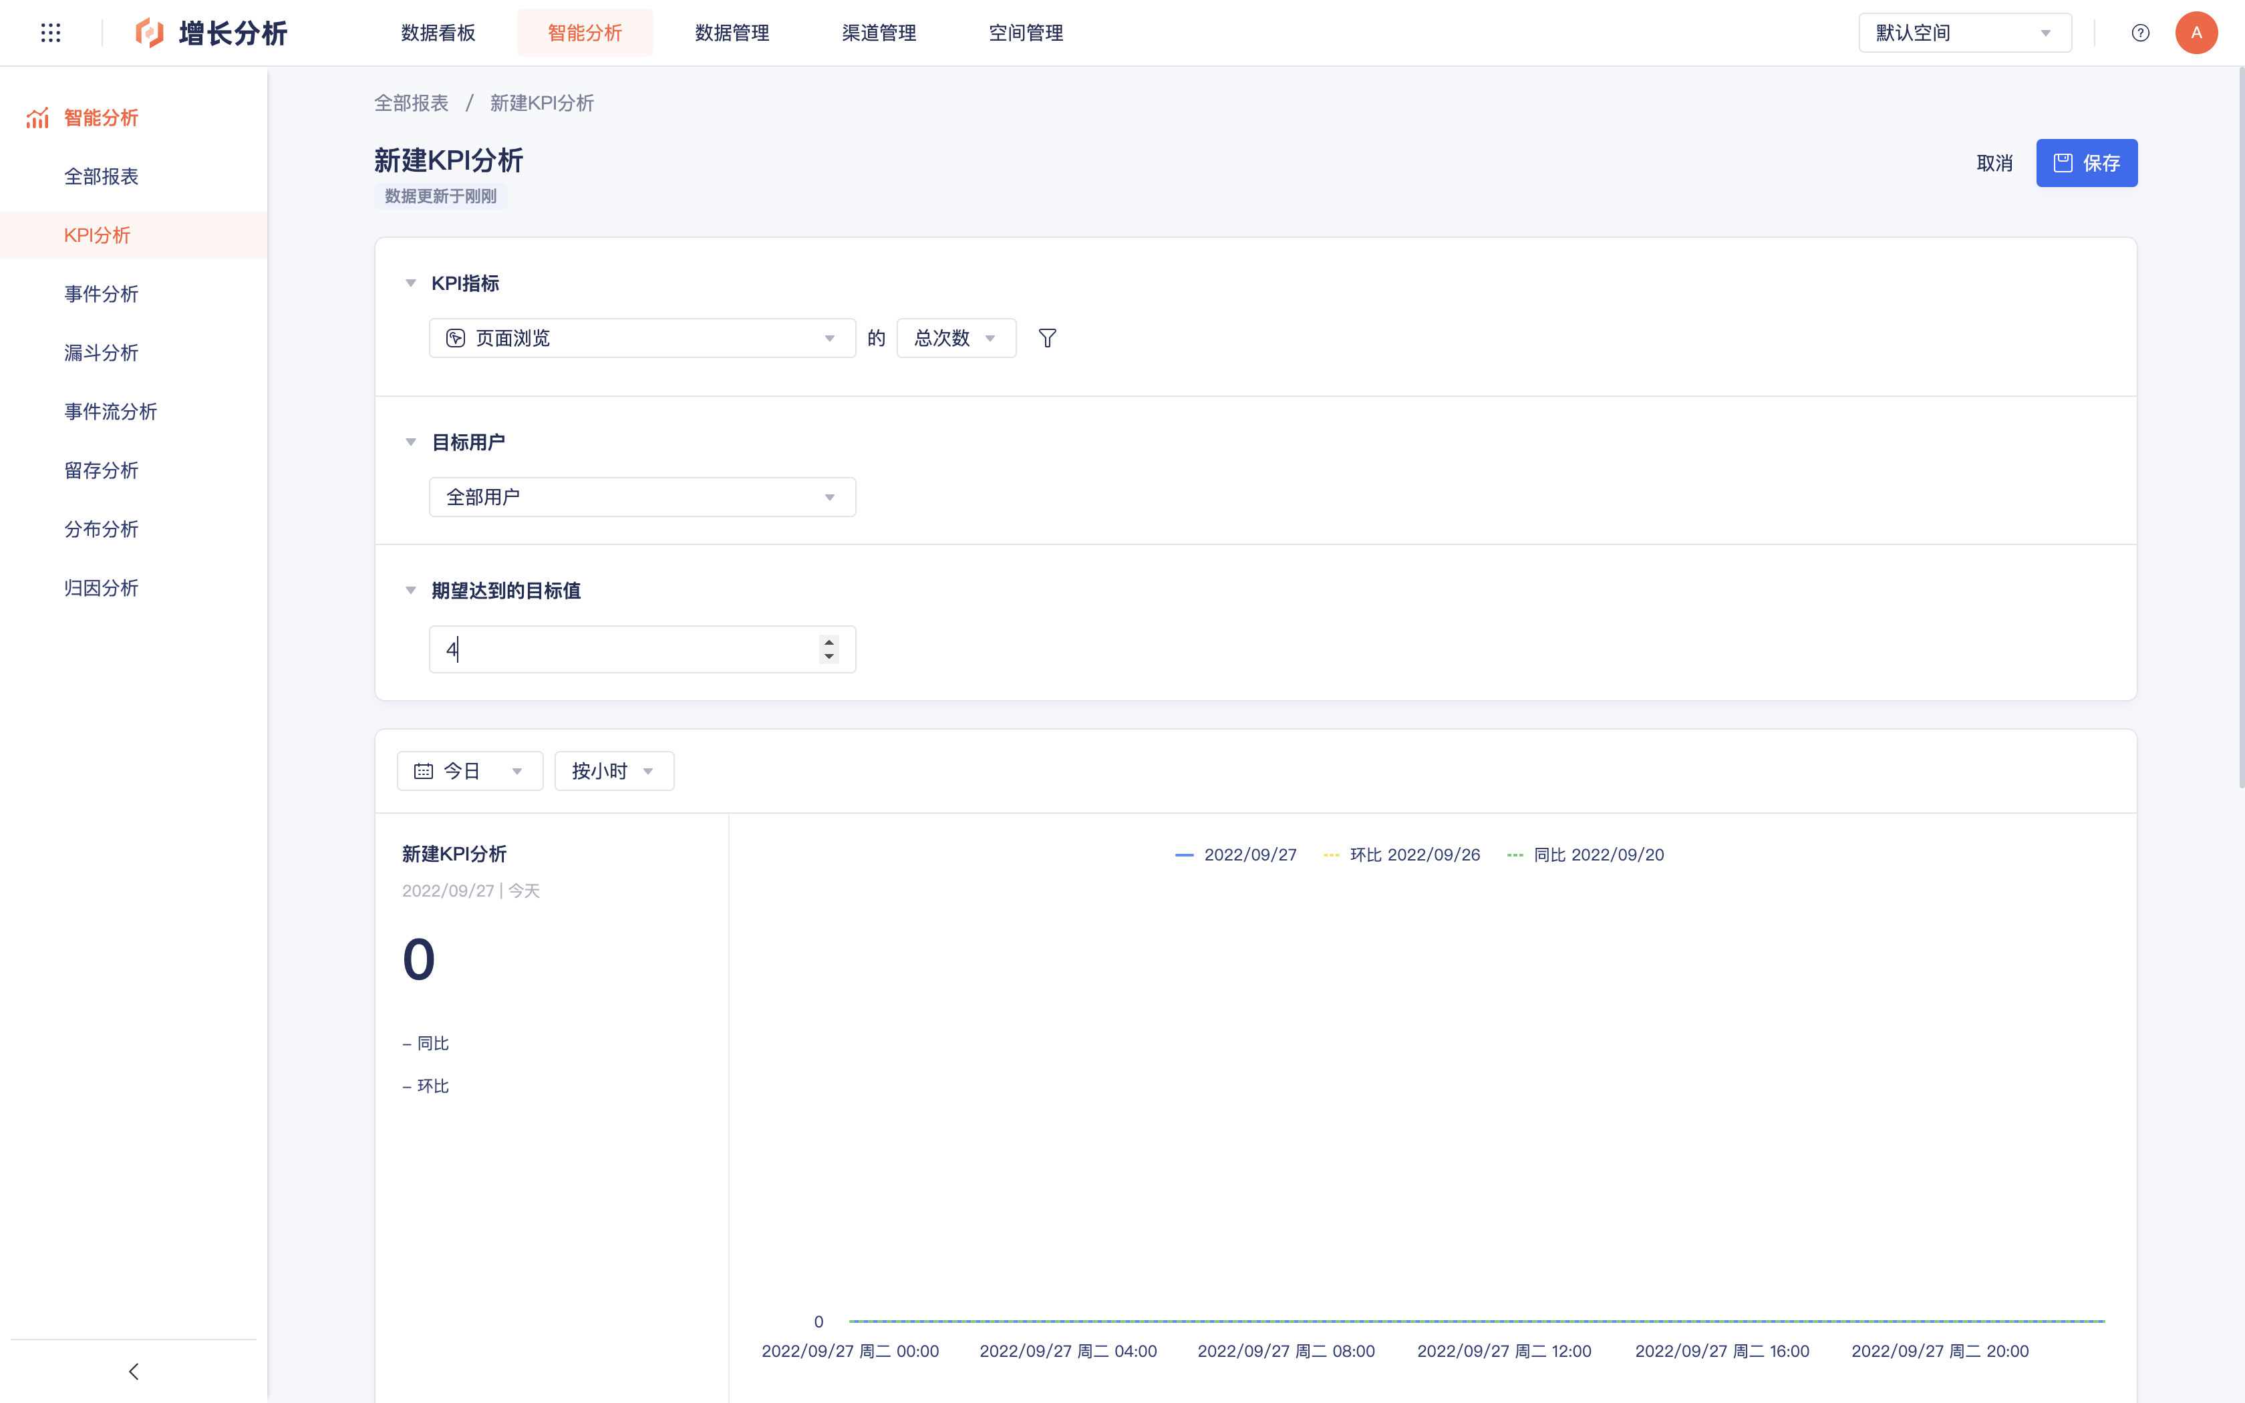Click the – 同比 comparison text

tap(426, 1044)
